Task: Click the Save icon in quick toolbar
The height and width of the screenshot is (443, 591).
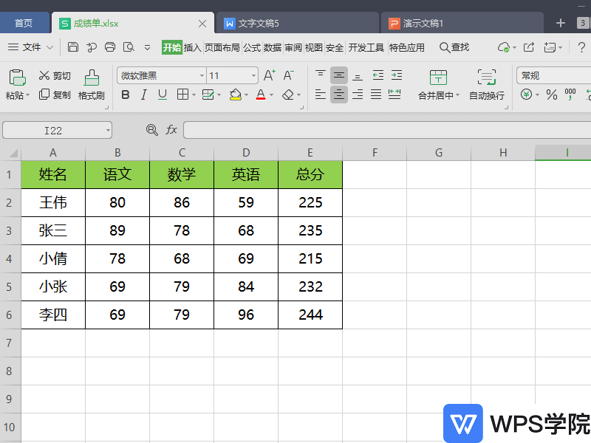Action: point(72,47)
